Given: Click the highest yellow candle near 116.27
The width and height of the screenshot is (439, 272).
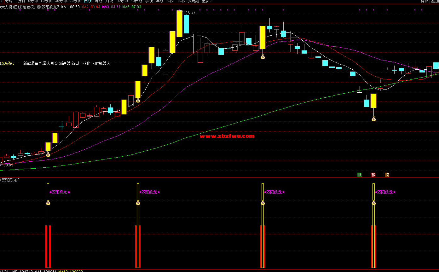Looking at the screenshot, I should [179, 24].
